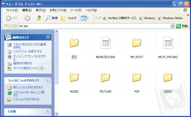The height and width of the screenshot is (117, 191).
Task: Click the order prints online icon
Action: click(x=9, y=57)
